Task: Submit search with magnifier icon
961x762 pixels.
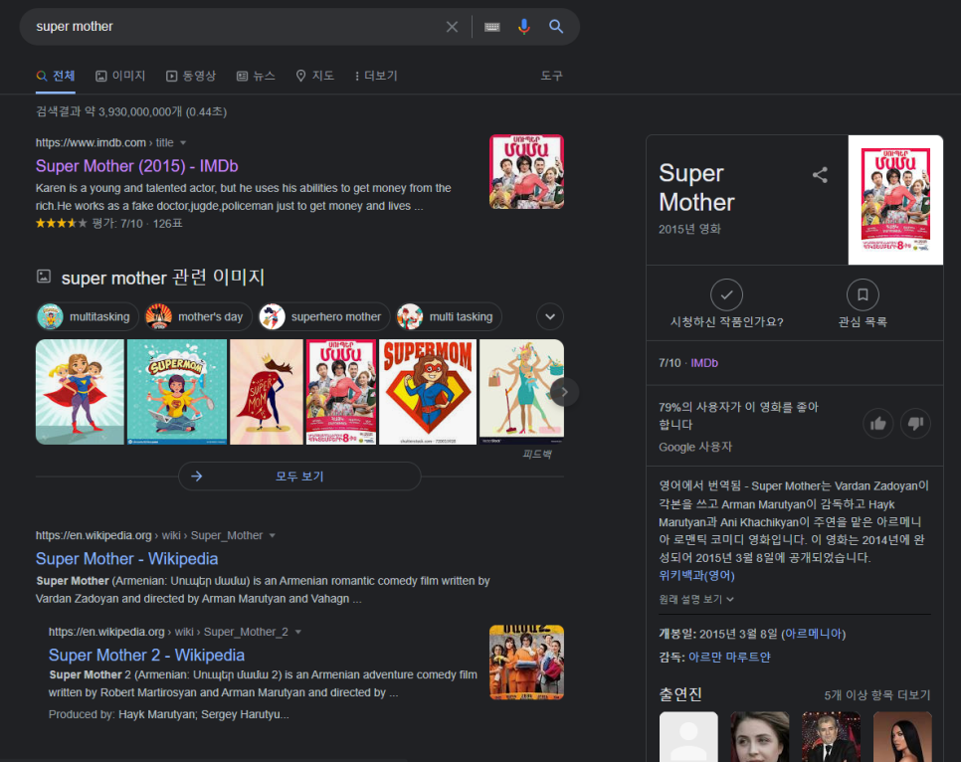Action: tap(556, 26)
